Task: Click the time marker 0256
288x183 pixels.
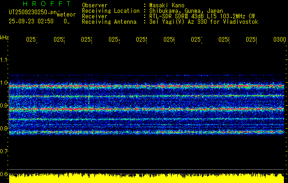Action: [x=169, y=40]
